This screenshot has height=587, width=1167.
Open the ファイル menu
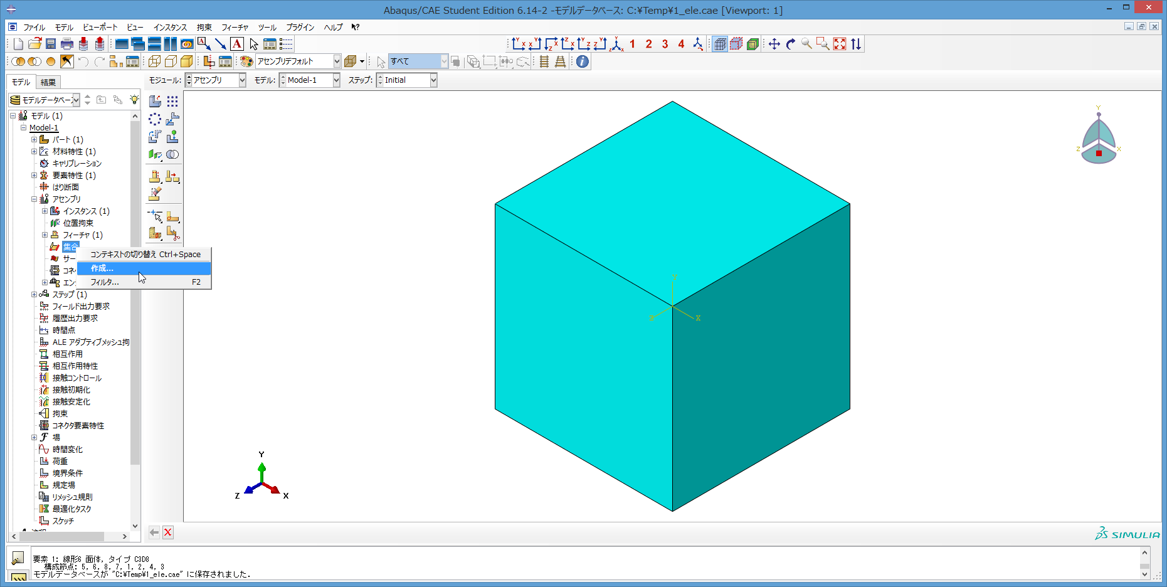(x=34, y=28)
